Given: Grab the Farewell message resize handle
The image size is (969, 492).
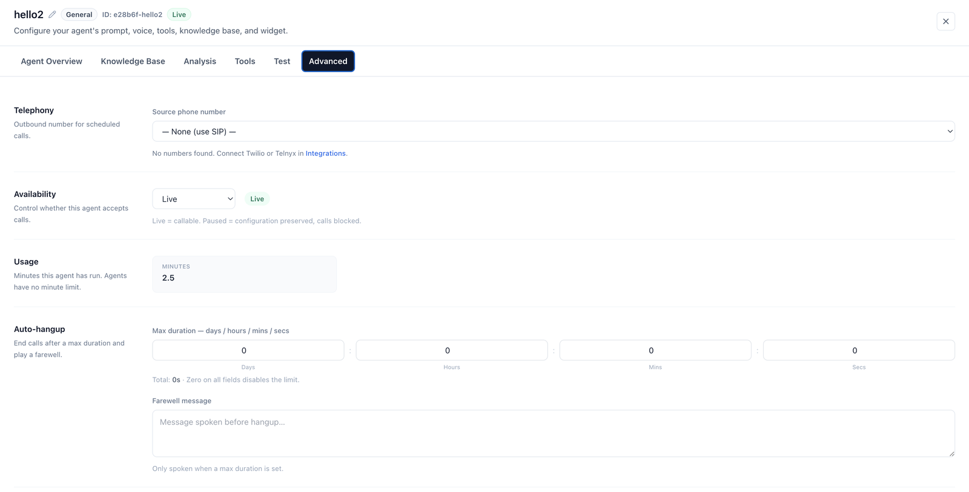Looking at the screenshot, I should pyautogui.click(x=951, y=453).
